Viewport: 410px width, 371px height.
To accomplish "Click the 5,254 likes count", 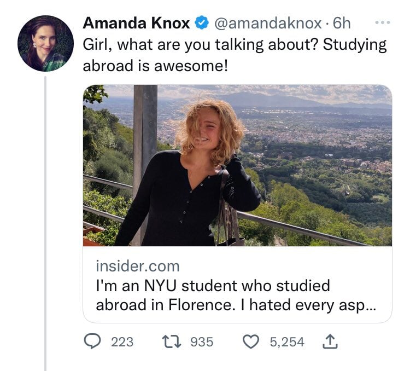I will (287, 342).
